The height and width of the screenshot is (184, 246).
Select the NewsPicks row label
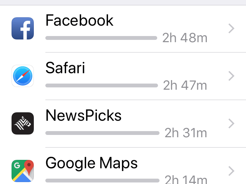tap(83, 115)
